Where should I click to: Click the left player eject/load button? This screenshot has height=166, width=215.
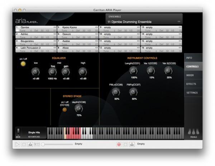tap(30, 145)
